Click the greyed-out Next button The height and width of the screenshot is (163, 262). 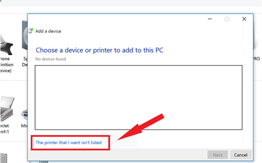(217, 155)
